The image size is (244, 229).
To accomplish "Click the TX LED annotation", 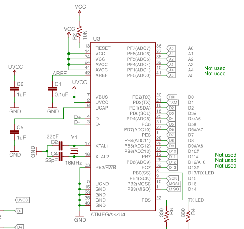I will pos(196,200).
